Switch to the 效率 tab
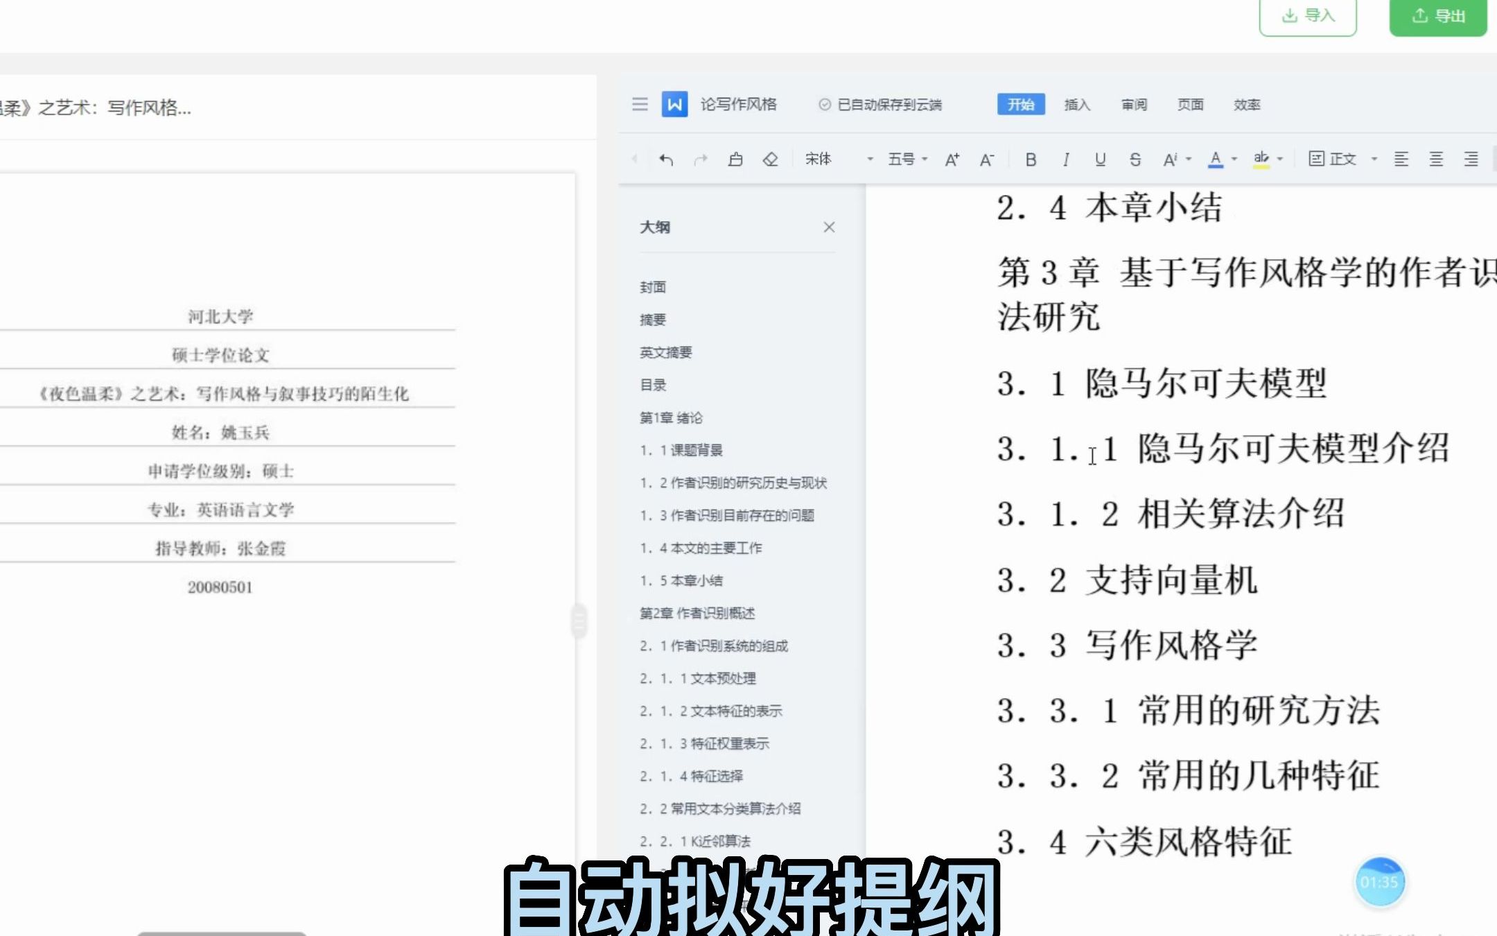 click(x=1246, y=105)
